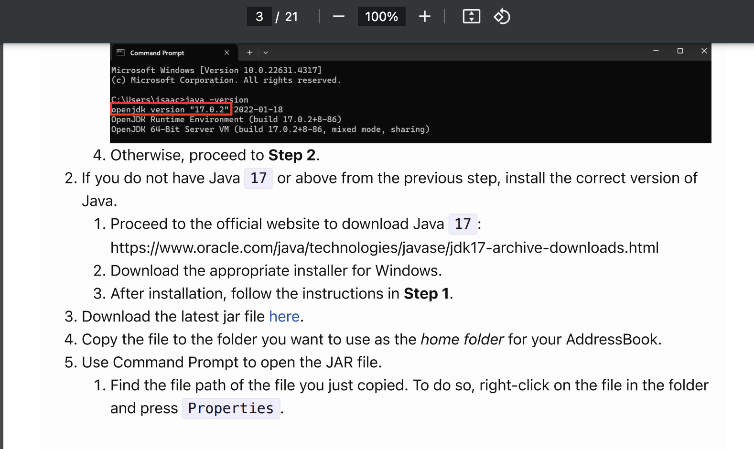The width and height of the screenshot is (754, 449).
Task: Click 'Step 2' bold text in item 4
Action: [x=292, y=155]
